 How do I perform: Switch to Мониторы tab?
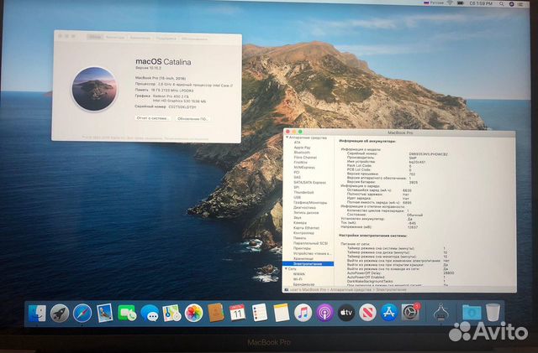click(x=115, y=38)
